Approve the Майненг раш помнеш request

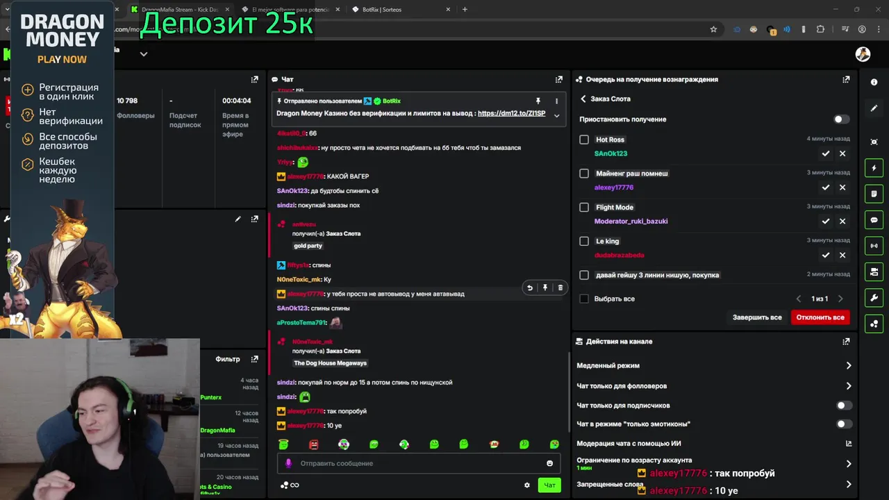[x=826, y=187]
